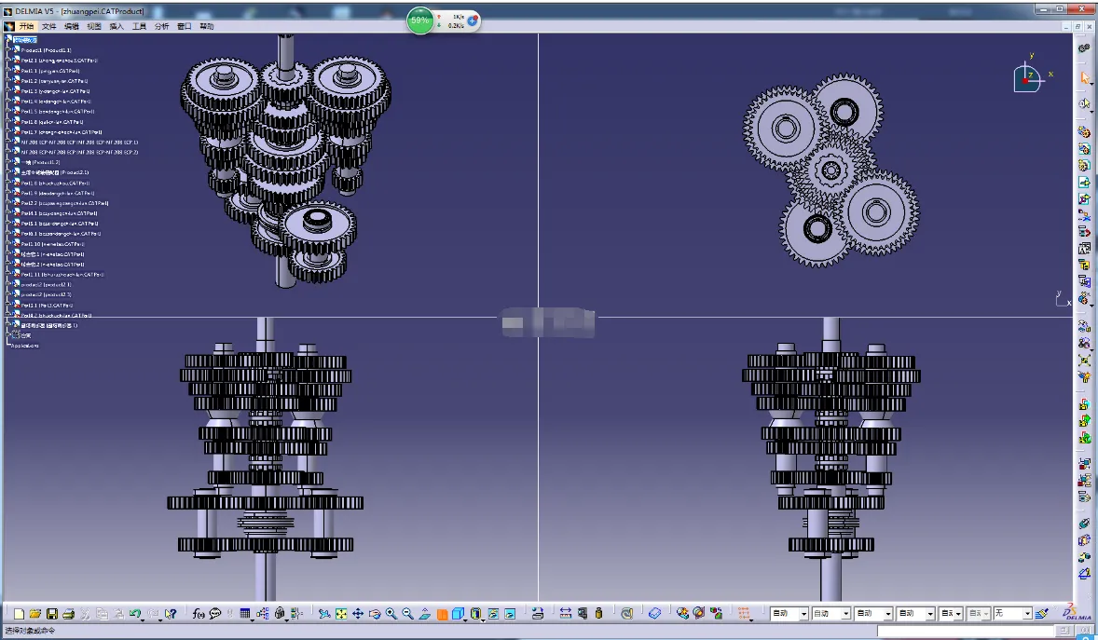Open the 开始 menu
1098x640 pixels.
[x=27, y=26]
